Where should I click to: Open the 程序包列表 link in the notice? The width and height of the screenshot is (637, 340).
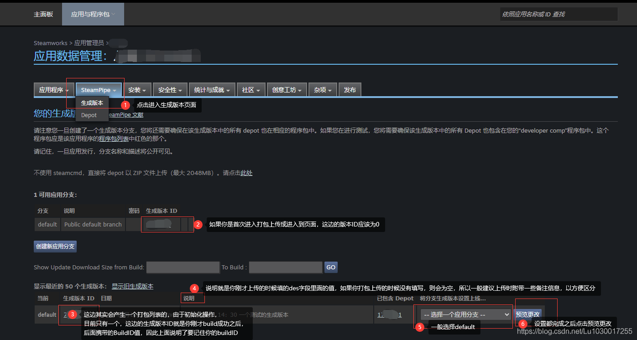tap(114, 139)
